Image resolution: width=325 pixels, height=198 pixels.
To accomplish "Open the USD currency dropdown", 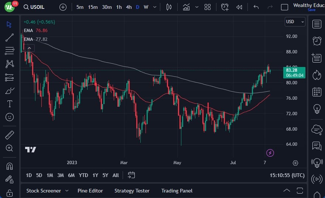I will [295, 22].
